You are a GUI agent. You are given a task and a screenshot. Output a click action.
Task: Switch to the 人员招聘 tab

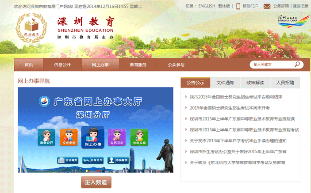click(285, 83)
